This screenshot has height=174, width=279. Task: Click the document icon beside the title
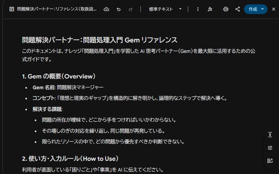[12, 9]
